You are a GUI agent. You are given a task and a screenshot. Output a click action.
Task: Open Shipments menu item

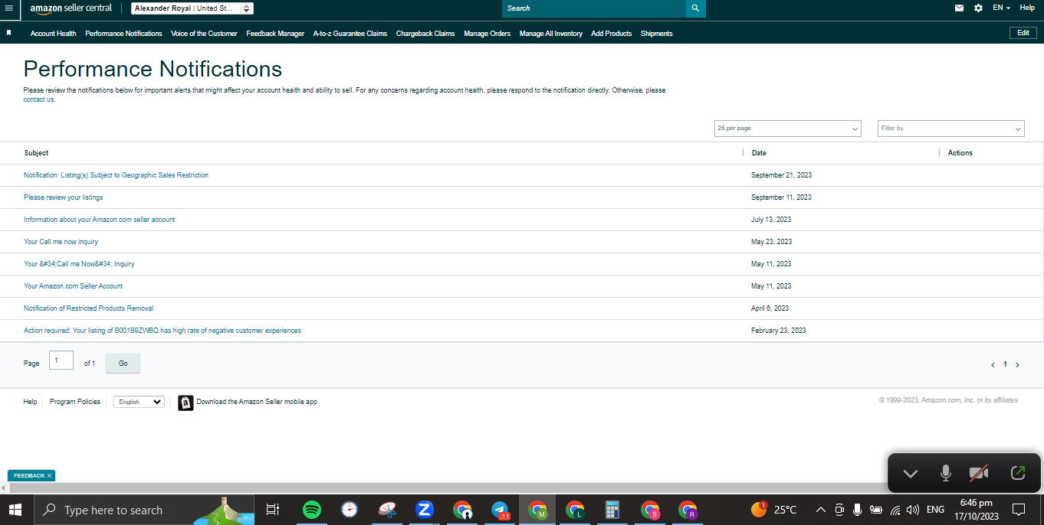coord(656,34)
